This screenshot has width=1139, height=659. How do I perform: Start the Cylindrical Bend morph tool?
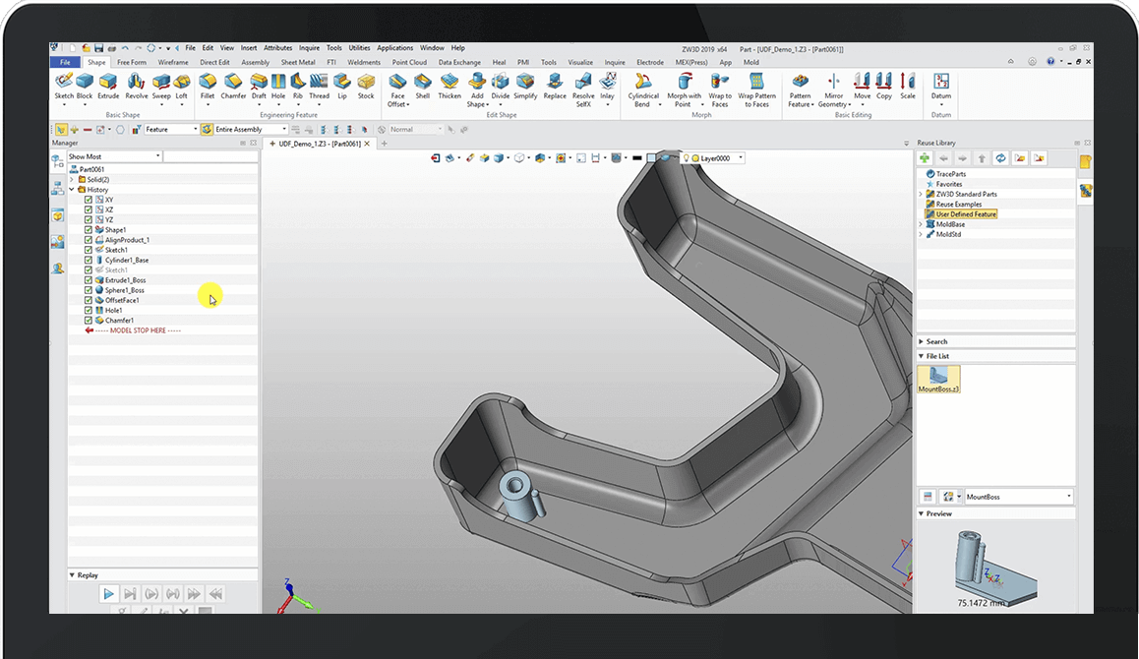coord(643,90)
